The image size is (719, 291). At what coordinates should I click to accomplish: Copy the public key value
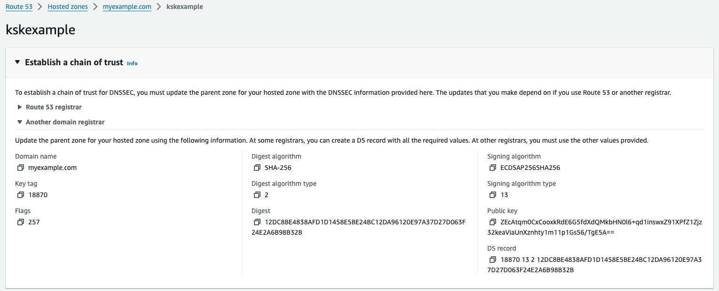click(493, 222)
